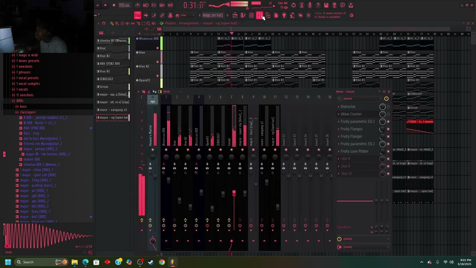
Task: Select snare - xangang v1 pattern
Action: 113,110
